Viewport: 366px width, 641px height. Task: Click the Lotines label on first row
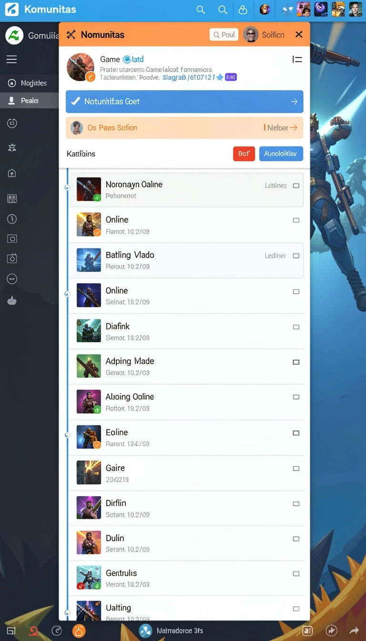click(275, 186)
